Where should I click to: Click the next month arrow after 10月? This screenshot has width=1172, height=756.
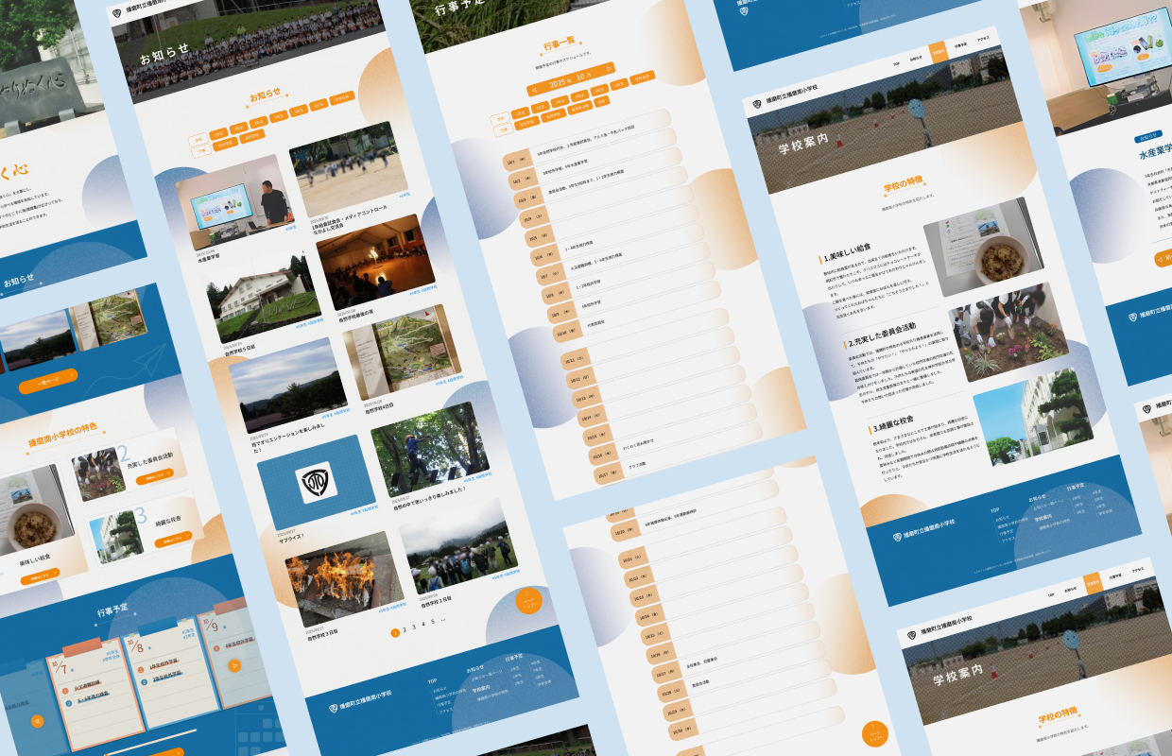point(608,68)
